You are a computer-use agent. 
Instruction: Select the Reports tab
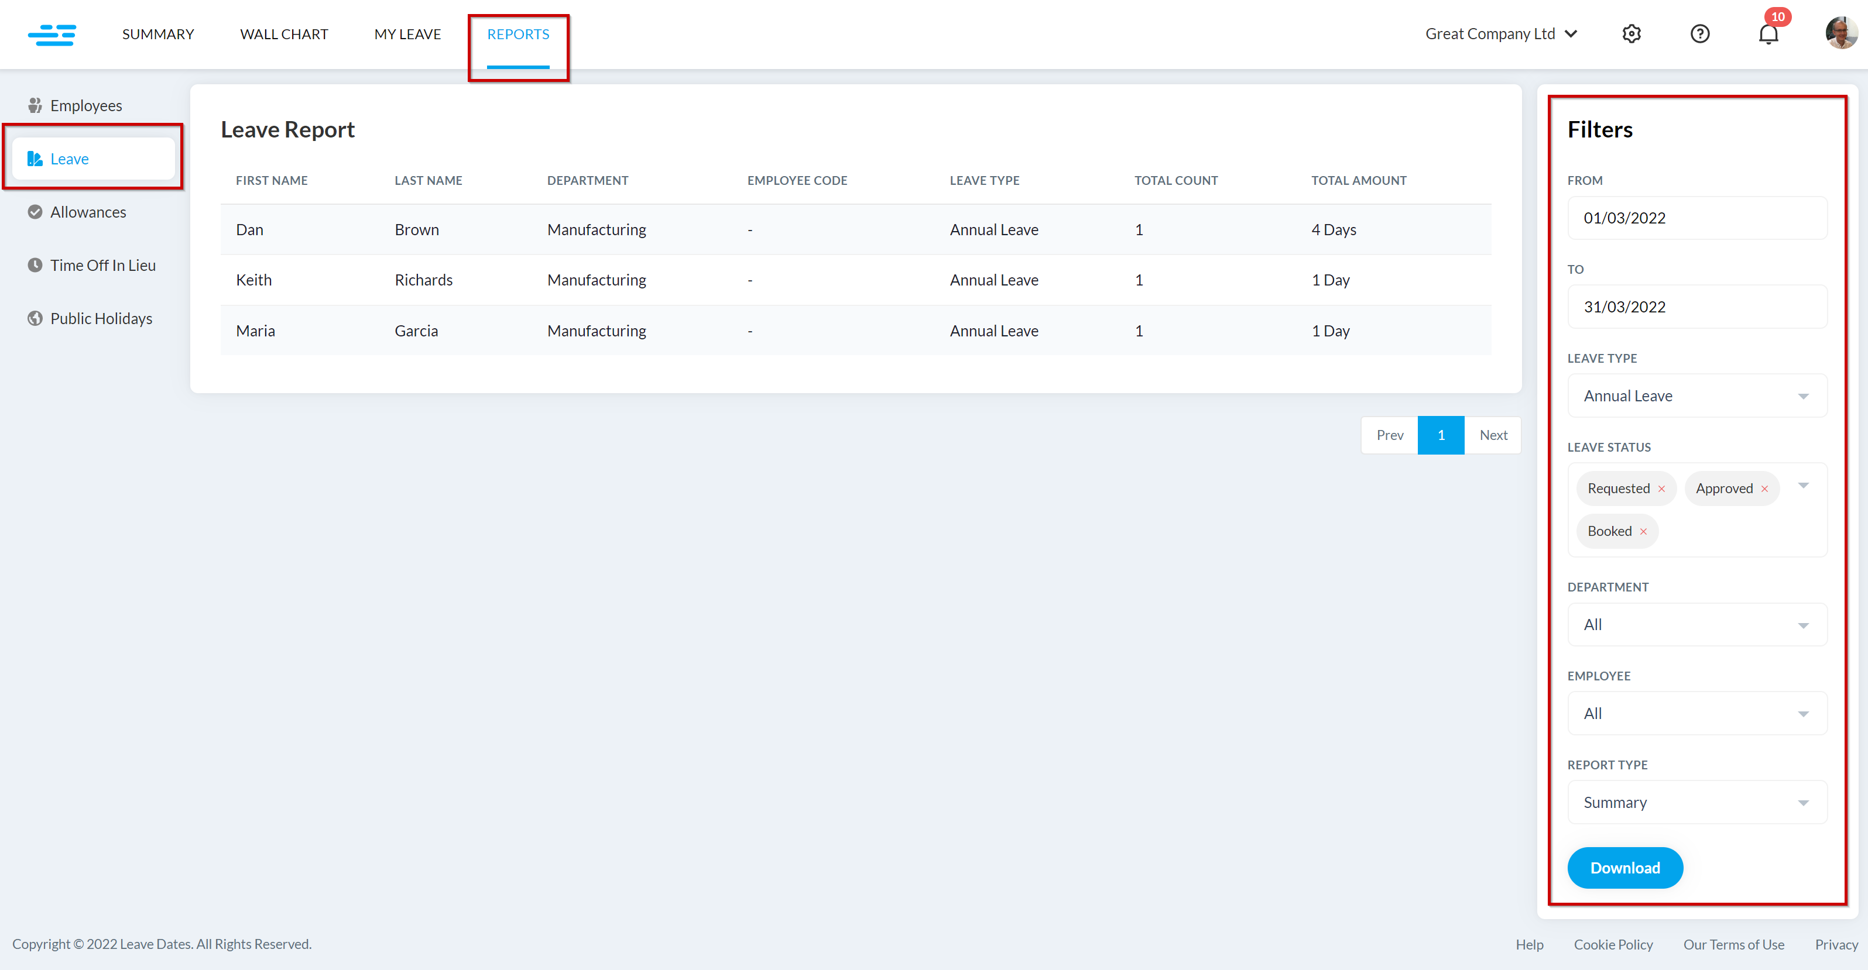pyautogui.click(x=517, y=34)
